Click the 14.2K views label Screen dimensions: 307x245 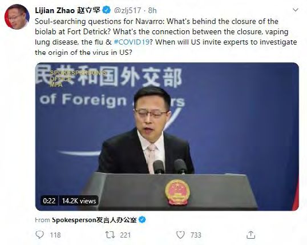(x=79, y=201)
